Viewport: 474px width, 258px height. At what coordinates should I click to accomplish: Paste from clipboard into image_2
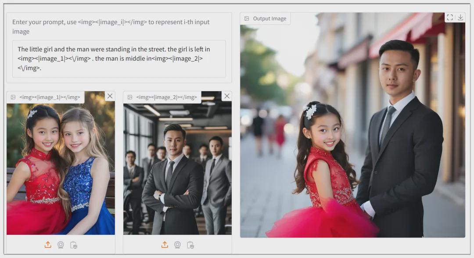(x=190, y=245)
